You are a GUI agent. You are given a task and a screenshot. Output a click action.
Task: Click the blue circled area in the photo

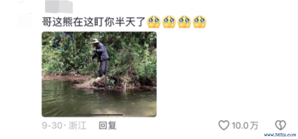(x=64, y=41)
